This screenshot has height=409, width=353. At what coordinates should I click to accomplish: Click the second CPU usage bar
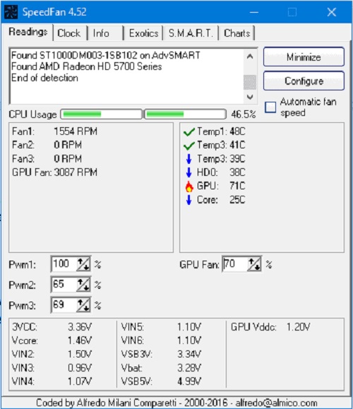[185, 114]
